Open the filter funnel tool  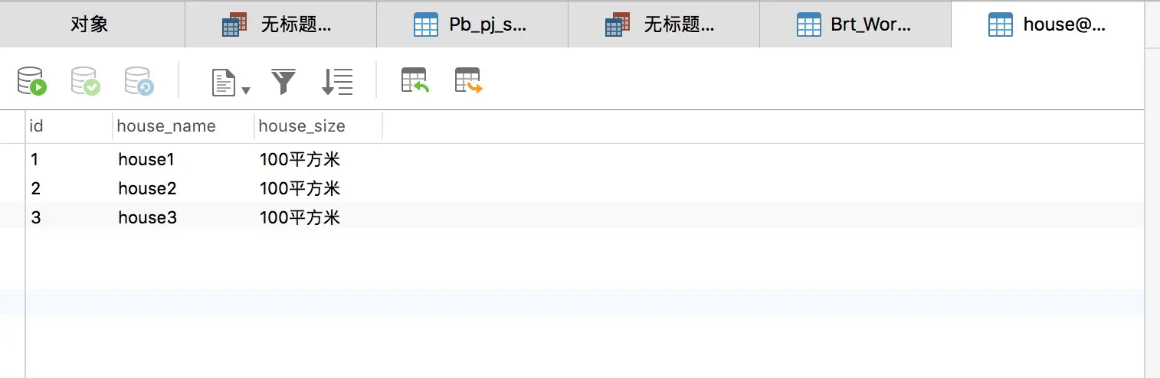pyautogui.click(x=283, y=81)
